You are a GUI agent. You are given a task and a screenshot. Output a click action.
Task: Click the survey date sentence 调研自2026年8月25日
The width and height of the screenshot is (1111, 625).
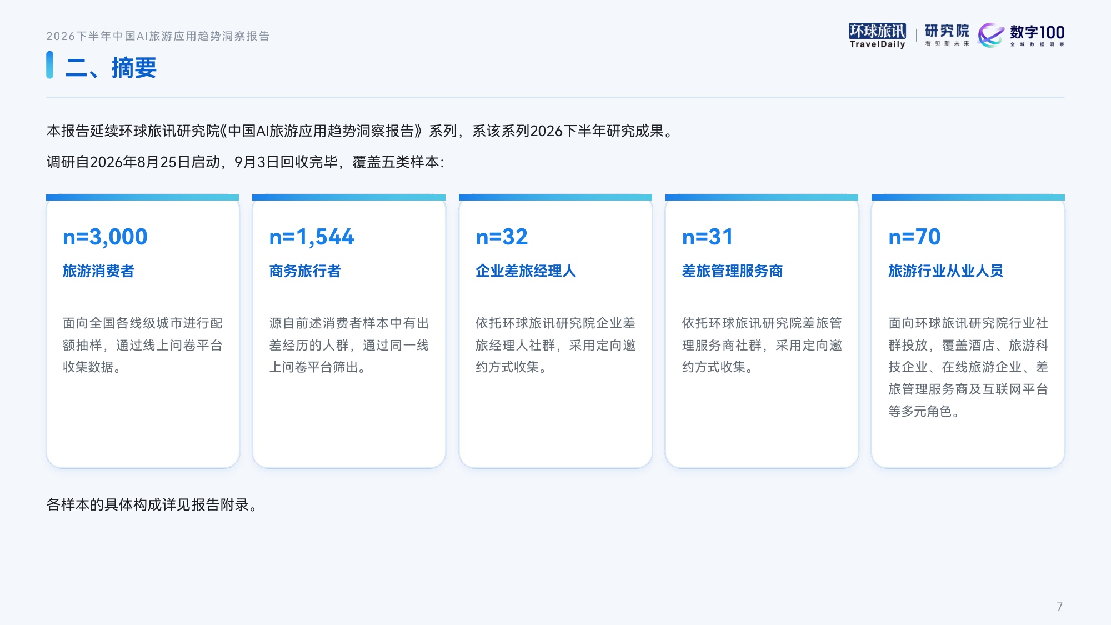tap(246, 162)
